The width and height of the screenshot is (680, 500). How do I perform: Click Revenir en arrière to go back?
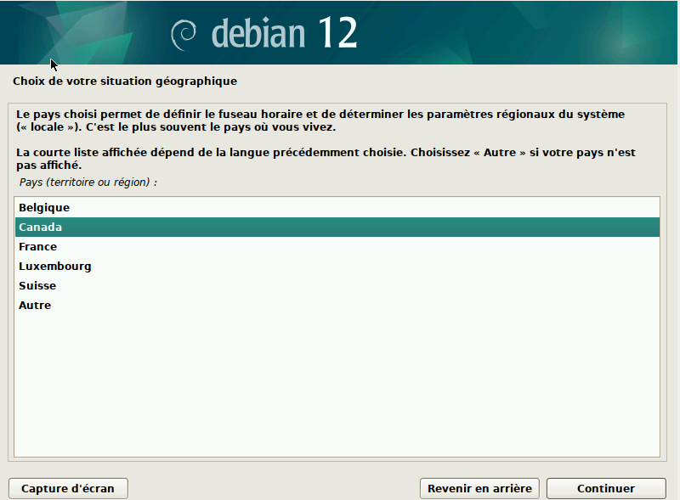coord(479,488)
